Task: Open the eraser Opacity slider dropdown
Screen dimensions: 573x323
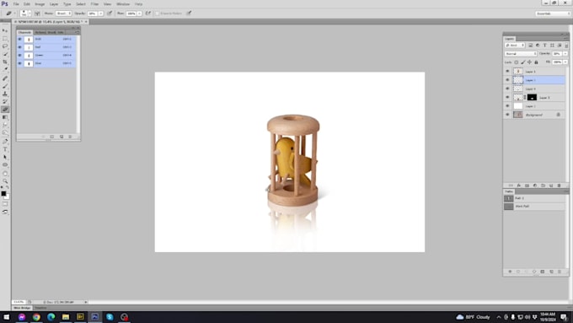Action: (x=101, y=13)
